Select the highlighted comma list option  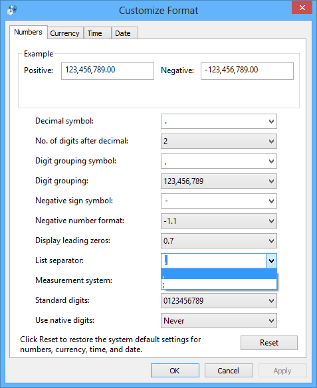(x=219, y=274)
